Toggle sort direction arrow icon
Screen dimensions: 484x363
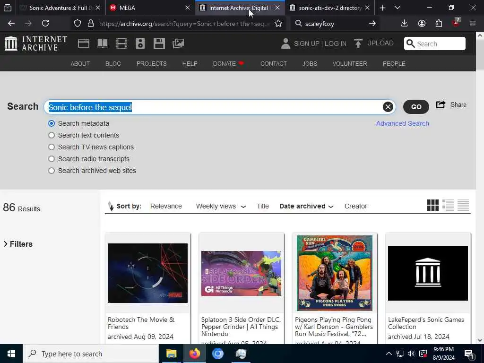tap(111, 206)
